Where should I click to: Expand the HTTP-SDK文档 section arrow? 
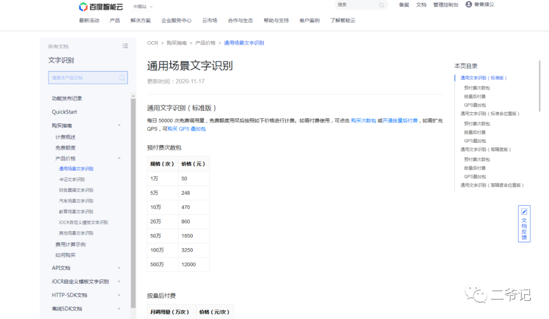[119, 295]
